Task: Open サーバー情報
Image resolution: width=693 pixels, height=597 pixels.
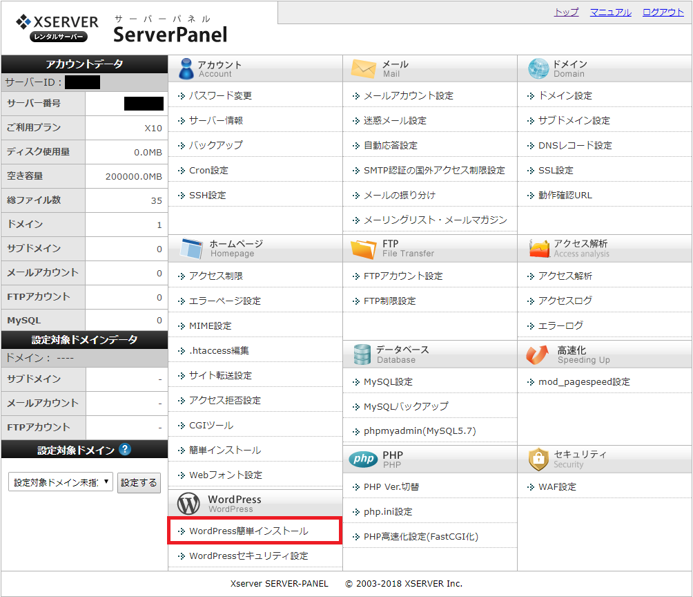Action: [x=215, y=120]
